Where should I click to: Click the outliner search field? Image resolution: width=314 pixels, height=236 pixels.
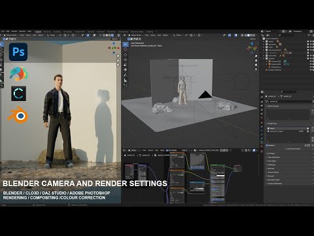point(287,35)
